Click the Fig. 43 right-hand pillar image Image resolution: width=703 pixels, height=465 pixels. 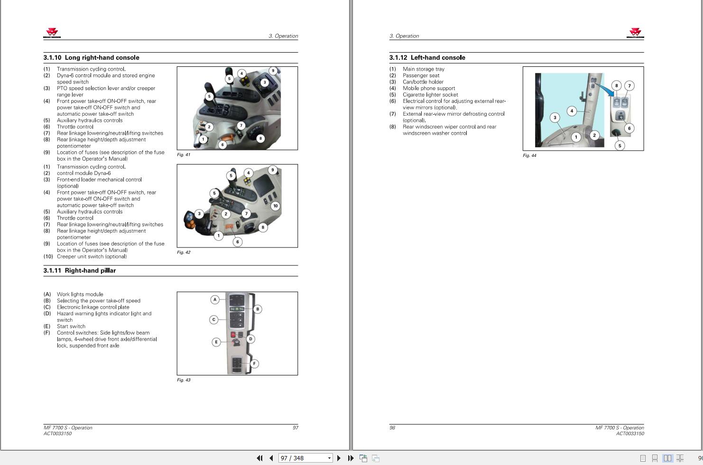pyautogui.click(x=237, y=333)
